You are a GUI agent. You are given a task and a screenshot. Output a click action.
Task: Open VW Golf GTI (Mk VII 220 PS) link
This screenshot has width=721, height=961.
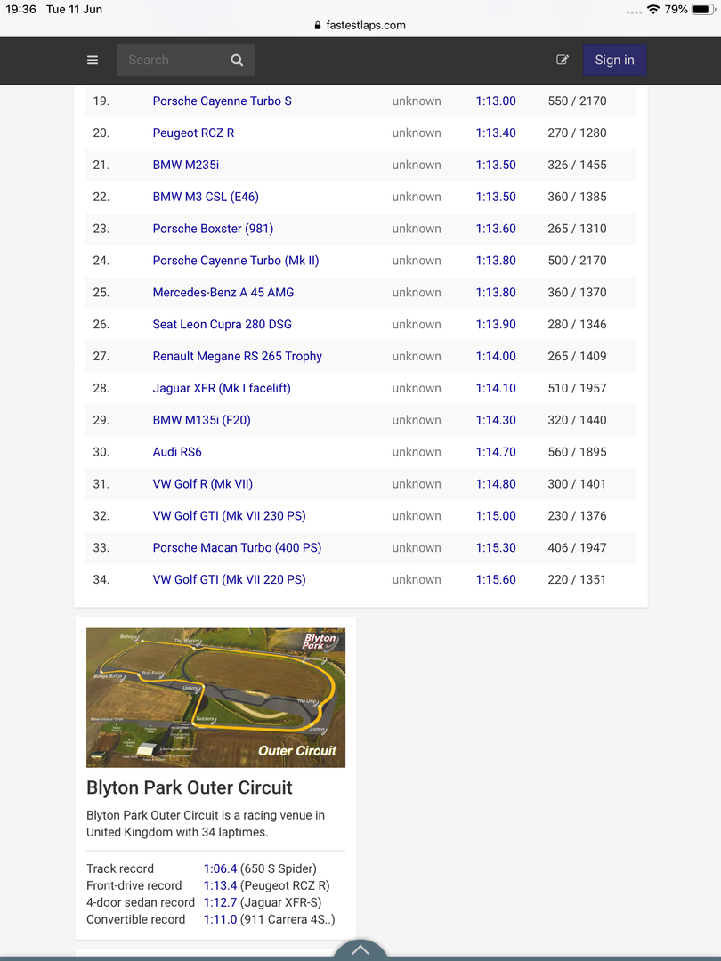230,579
